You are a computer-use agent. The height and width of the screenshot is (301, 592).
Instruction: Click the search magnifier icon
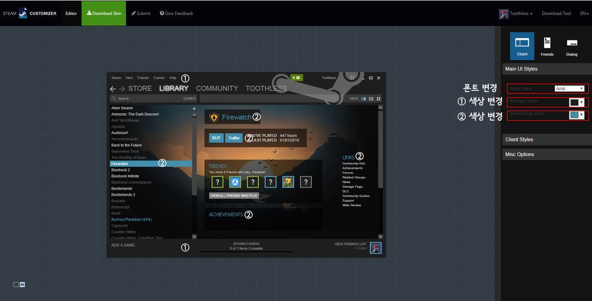113,98
